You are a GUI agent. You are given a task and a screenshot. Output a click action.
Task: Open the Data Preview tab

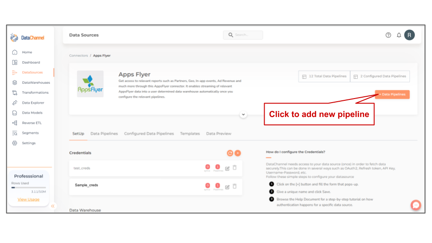pos(219,134)
